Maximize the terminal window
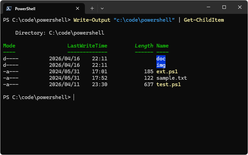This screenshot has width=248, height=155. click(224, 7)
